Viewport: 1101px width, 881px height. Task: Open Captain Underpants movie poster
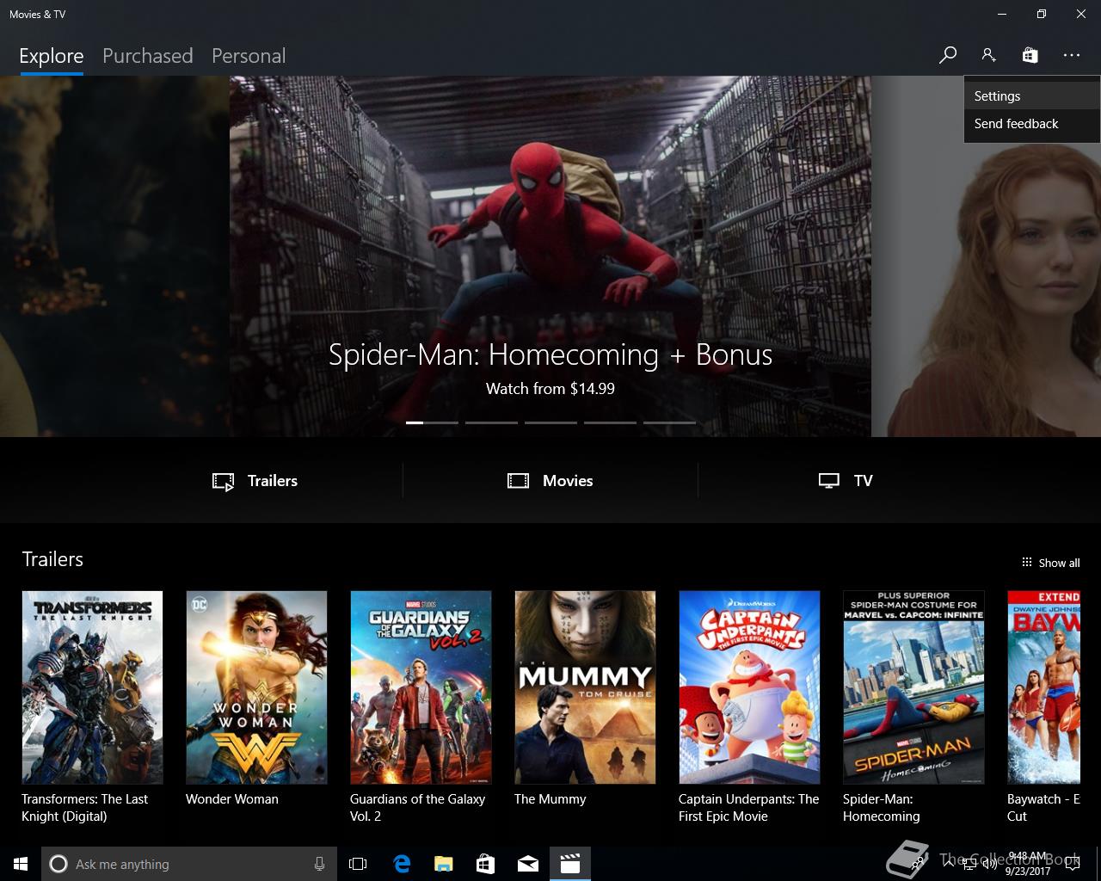[749, 687]
